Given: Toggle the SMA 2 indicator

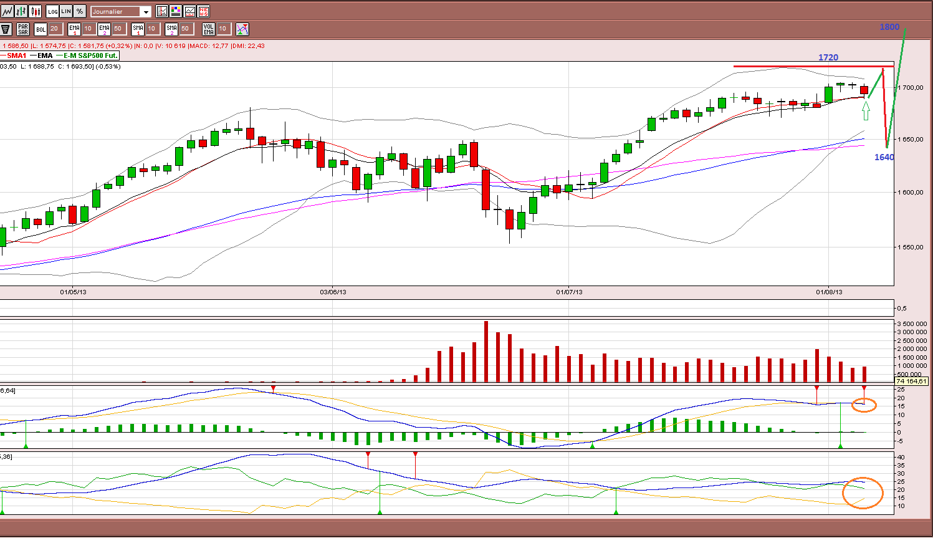Looking at the screenshot, I should (171, 29).
